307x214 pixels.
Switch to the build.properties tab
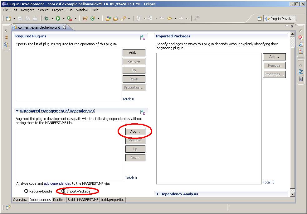click(113, 200)
